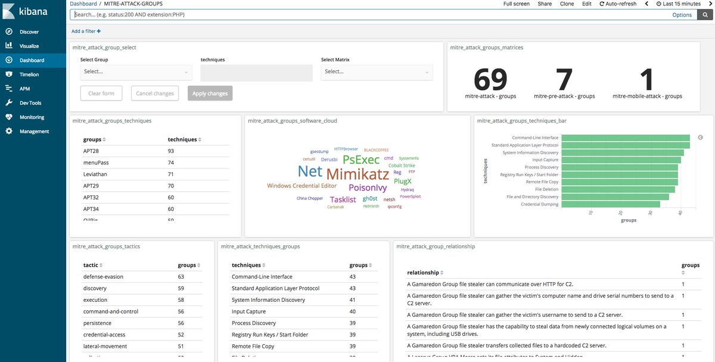The width and height of the screenshot is (715, 362).
Task: Click Registry Run Keys / Start Folder row
Action: 304,335
